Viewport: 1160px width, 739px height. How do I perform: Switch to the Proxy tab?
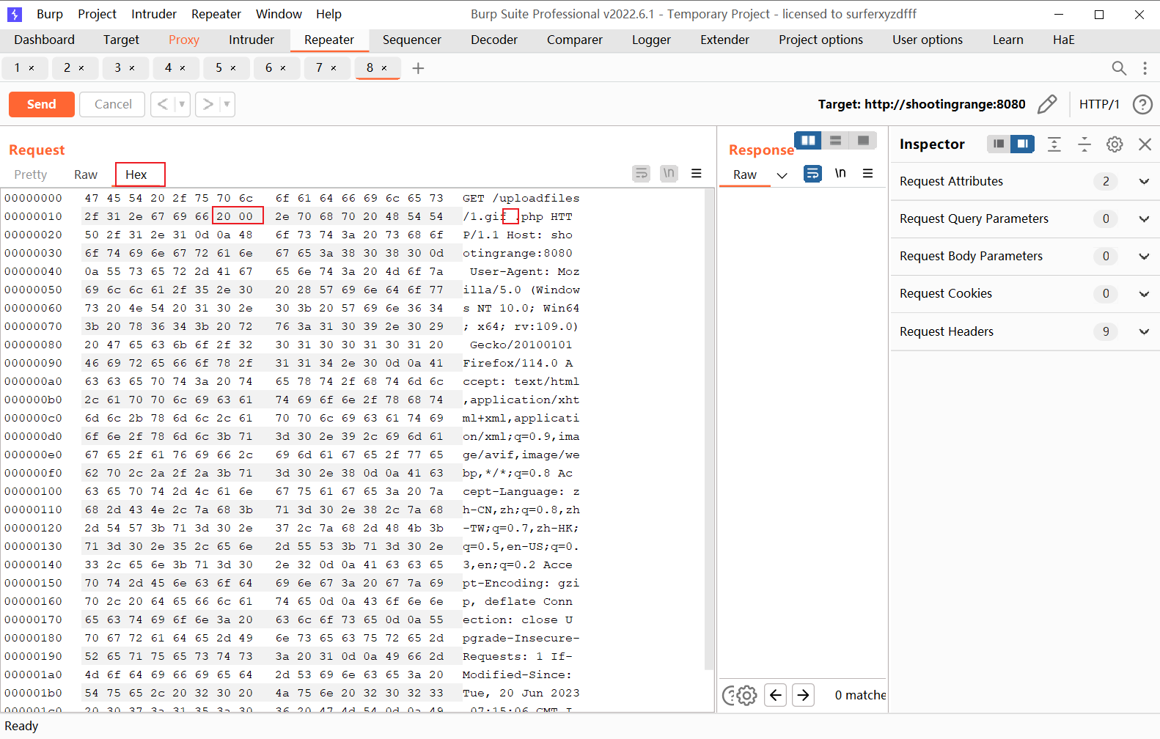(184, 40)
